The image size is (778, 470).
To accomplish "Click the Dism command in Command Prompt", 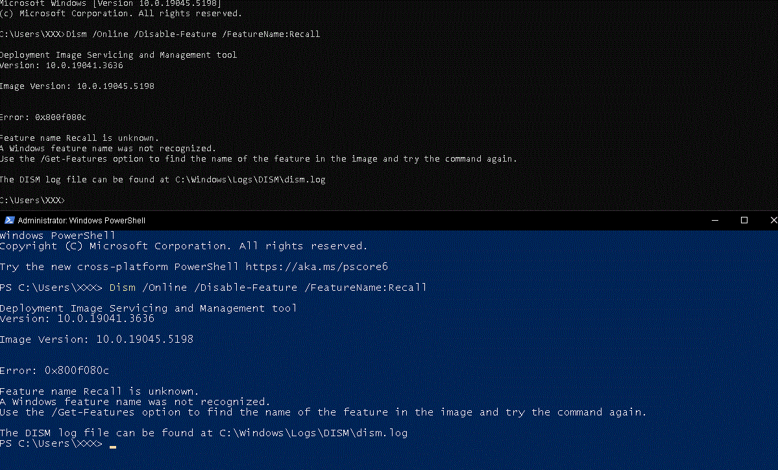I will pos(193,34).
